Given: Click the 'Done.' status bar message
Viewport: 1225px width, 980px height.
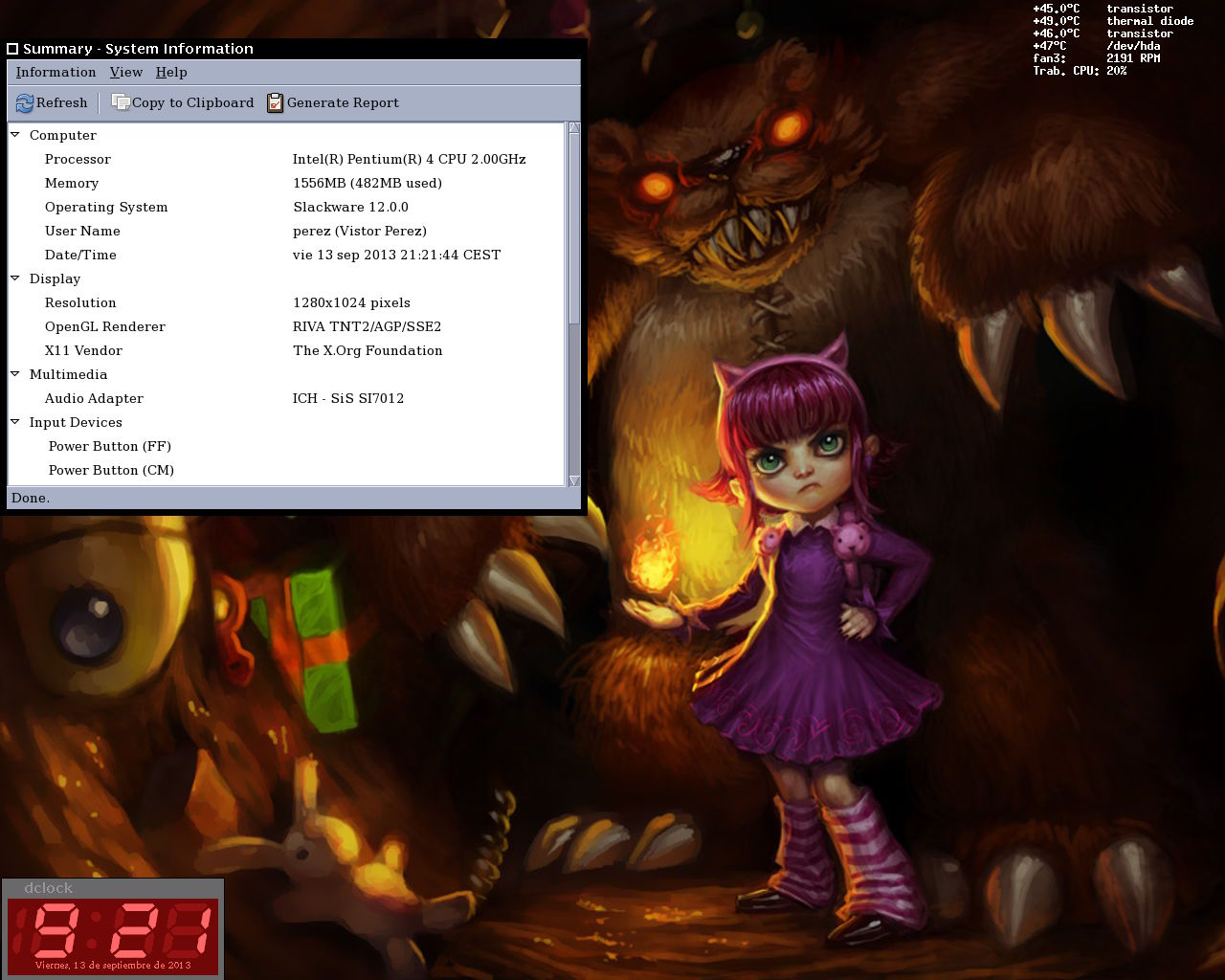Looking at the screenshot, I should (31, 498).
